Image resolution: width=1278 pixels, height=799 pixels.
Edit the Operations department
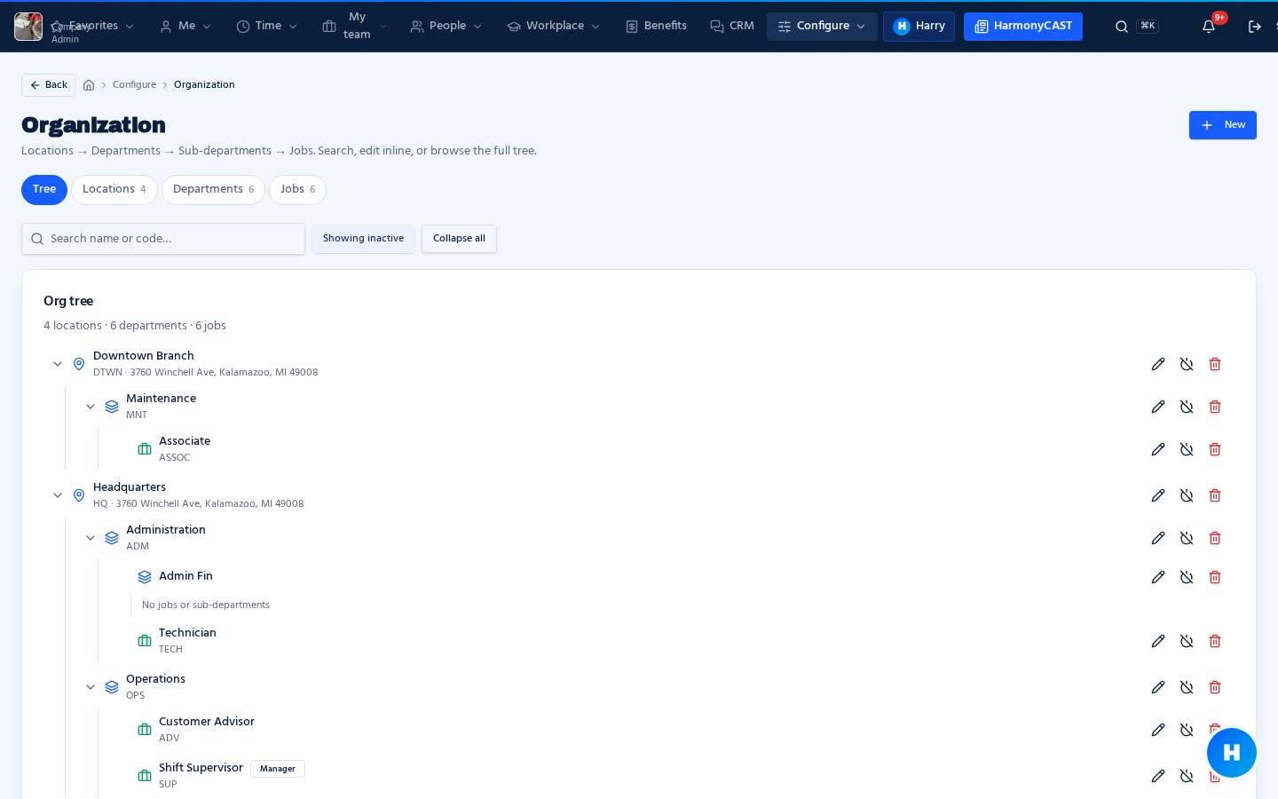pos(1158,687)
